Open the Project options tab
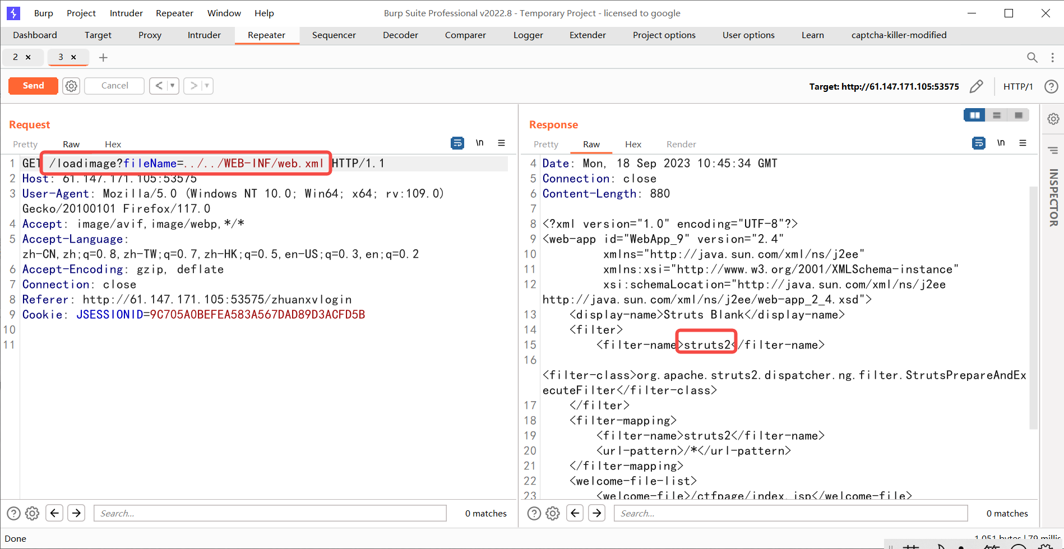 click(664, 35)
